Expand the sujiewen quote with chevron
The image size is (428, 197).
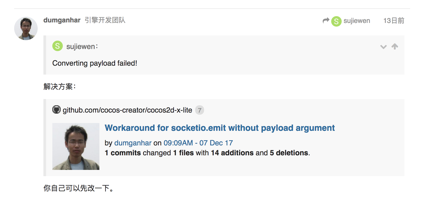pos(383,47)
